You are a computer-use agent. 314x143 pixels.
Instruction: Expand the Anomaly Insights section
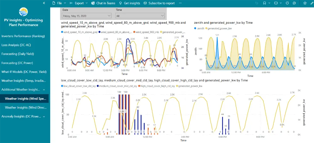click(x=44, y=117)
